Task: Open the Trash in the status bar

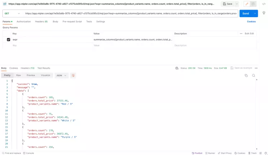Action: [x=253, y=153]
